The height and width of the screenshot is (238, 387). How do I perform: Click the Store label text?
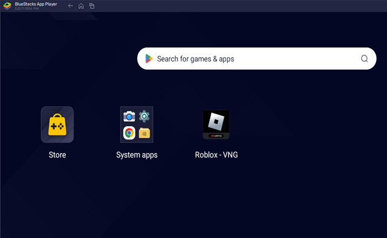[57, 155]
